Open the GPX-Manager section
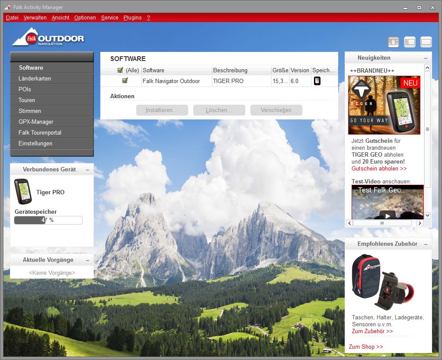 52,122
